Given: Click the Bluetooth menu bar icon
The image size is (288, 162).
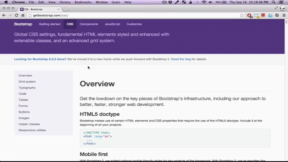Looking at the screenshot, I should click(197, 2).
